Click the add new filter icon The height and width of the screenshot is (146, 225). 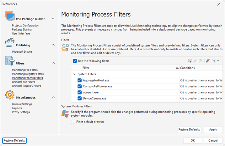coord(190,61)
